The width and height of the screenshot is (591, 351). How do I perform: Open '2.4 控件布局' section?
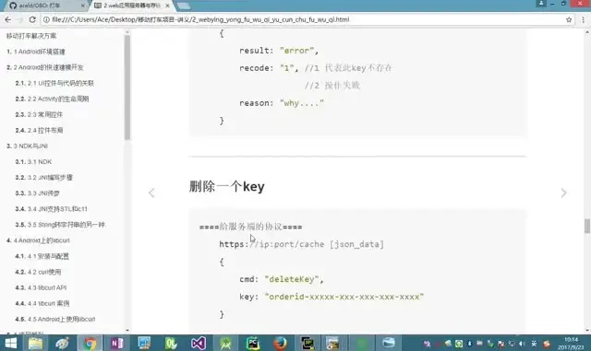(x=39, y=130)
